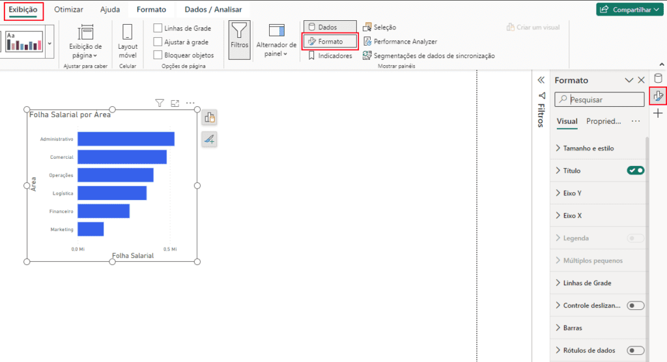The width and height of the screenshot is (667, 362).
Task: Show the Formato pane from ribbon
Action: [330, 41]
